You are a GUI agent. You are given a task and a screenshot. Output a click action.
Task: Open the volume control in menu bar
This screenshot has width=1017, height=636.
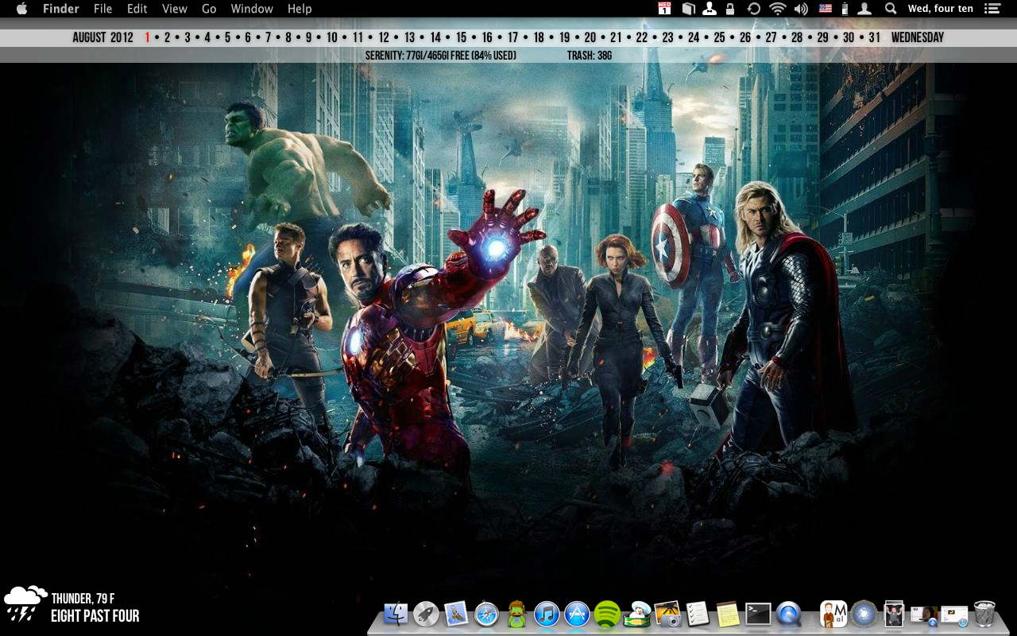coord(801,9)
